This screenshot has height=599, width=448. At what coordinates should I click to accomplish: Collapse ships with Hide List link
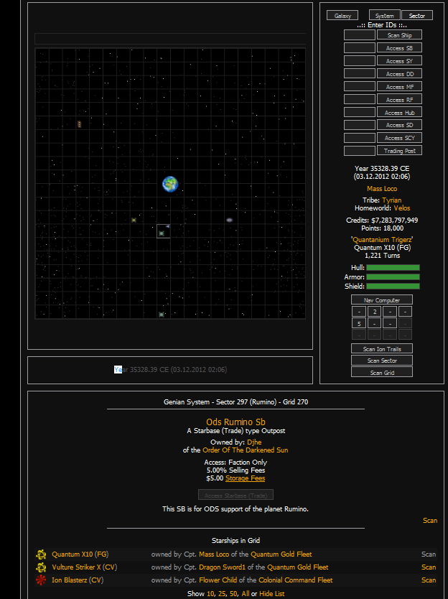[x=271, y=594]
